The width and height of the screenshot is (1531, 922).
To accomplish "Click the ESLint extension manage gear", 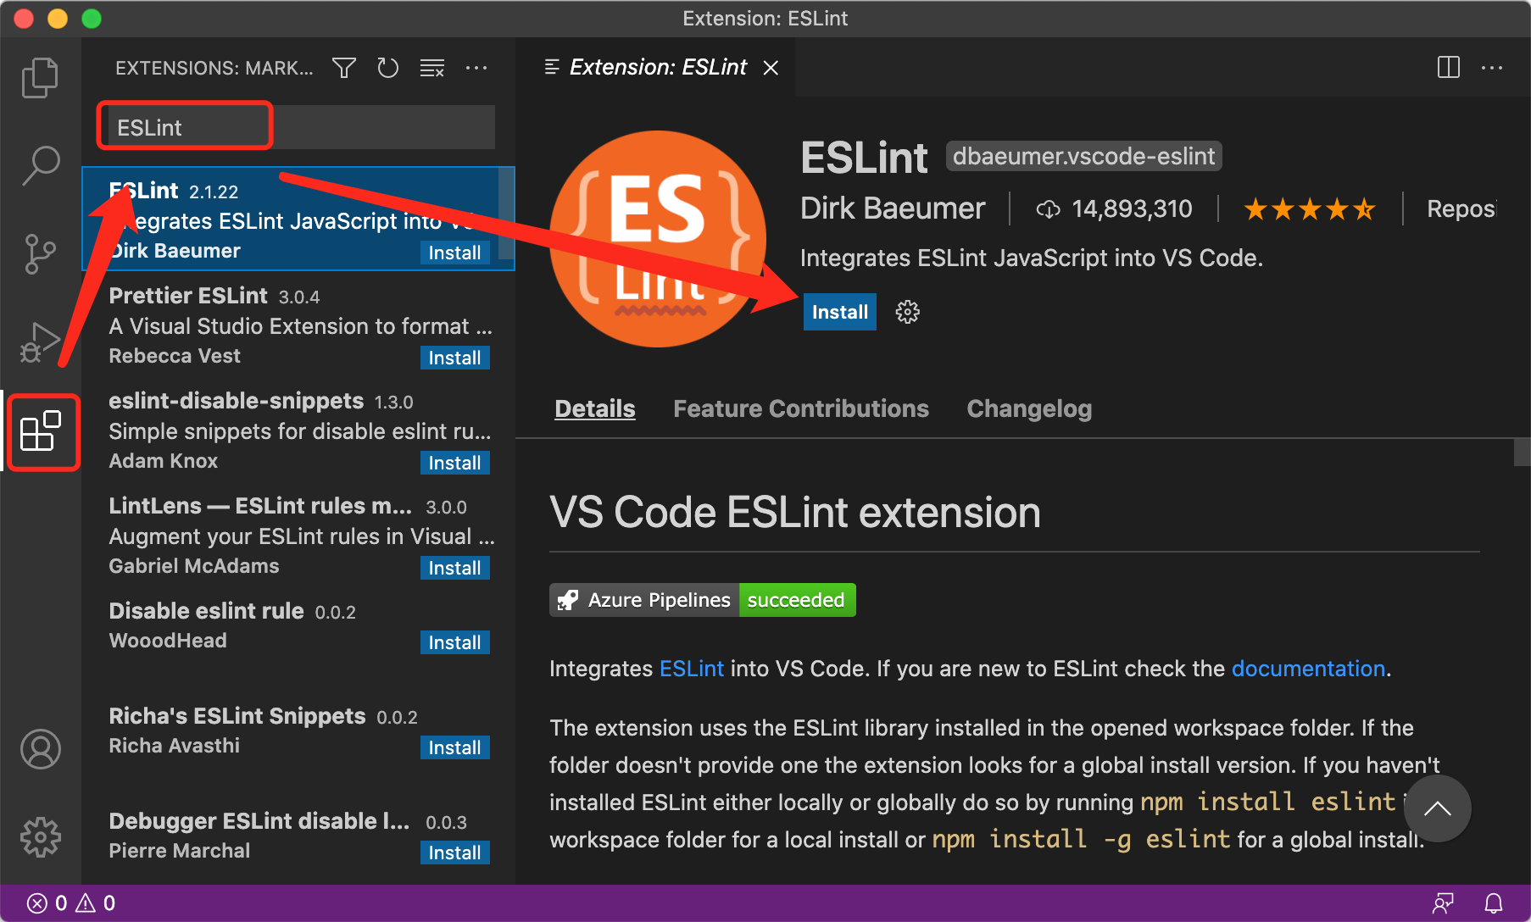I will coord(908,312).
